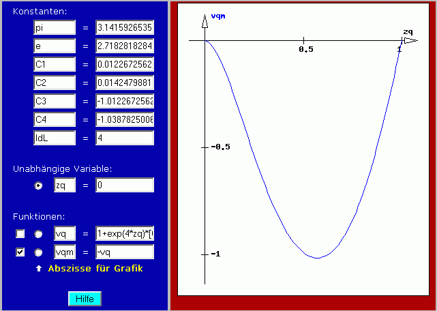Screen dimensions: 437x311
Task: Uncheck the vqm function checkbox
Action: pos(20,252)
